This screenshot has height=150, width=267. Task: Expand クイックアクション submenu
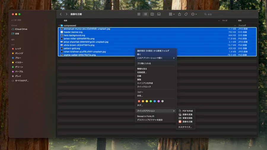point(156,111)
